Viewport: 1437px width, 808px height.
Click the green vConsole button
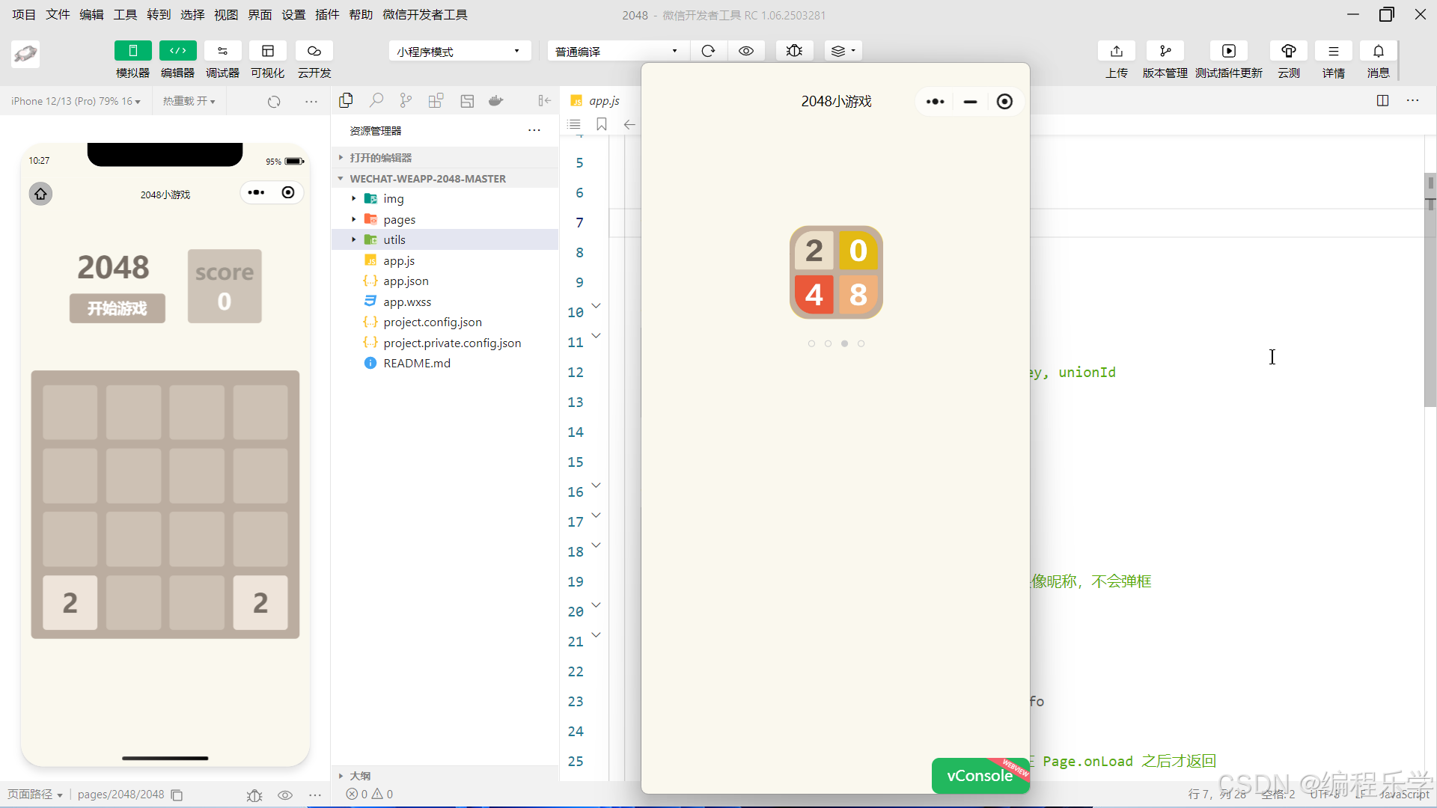click(x=979, y=776)
